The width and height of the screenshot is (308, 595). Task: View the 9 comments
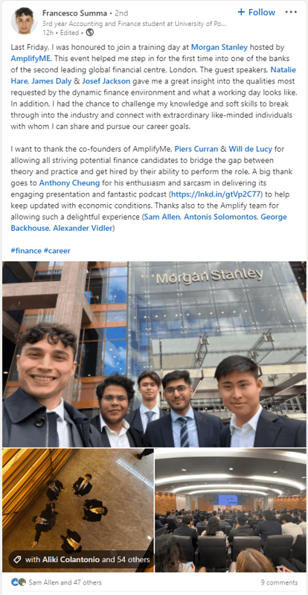click(279, 582)
